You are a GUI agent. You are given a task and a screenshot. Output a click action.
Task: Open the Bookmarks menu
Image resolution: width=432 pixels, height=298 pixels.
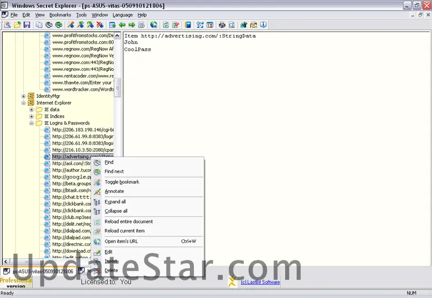(x=60, y=15)
